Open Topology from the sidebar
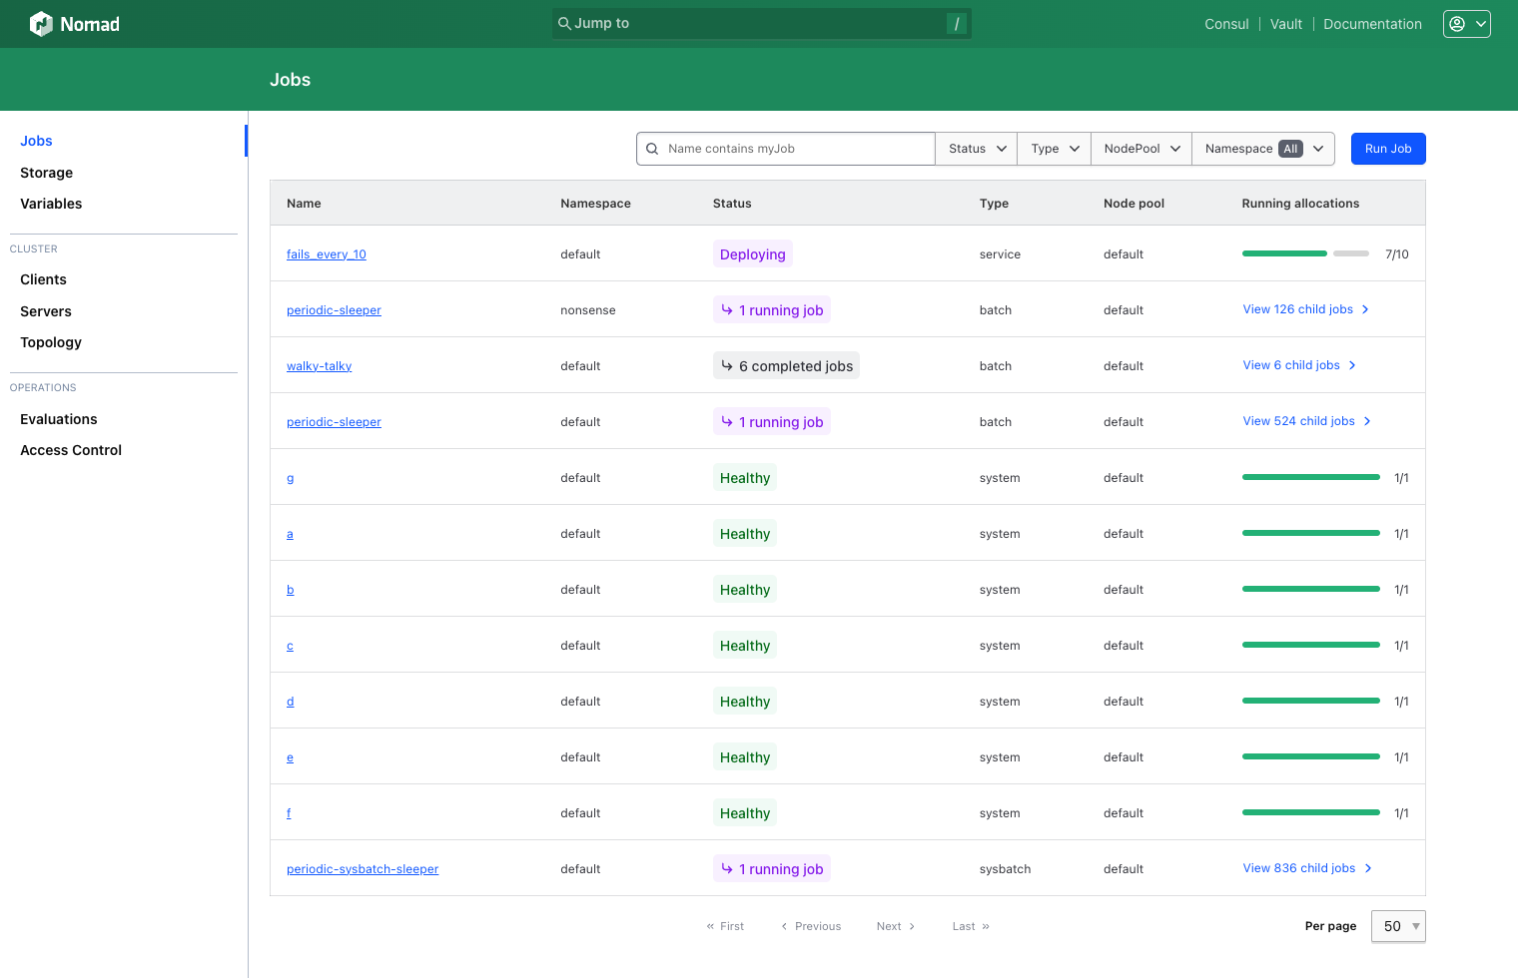Viewport: 1518px width, 978px height. [51, 342]
